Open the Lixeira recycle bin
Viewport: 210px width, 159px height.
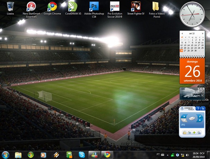10,8
